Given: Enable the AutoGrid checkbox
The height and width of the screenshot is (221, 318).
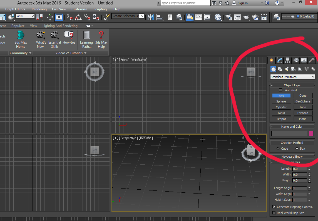Looking at the screenshot, I should point(281,90).
